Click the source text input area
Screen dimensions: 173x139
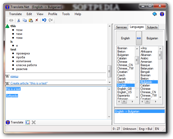(56, 103)
